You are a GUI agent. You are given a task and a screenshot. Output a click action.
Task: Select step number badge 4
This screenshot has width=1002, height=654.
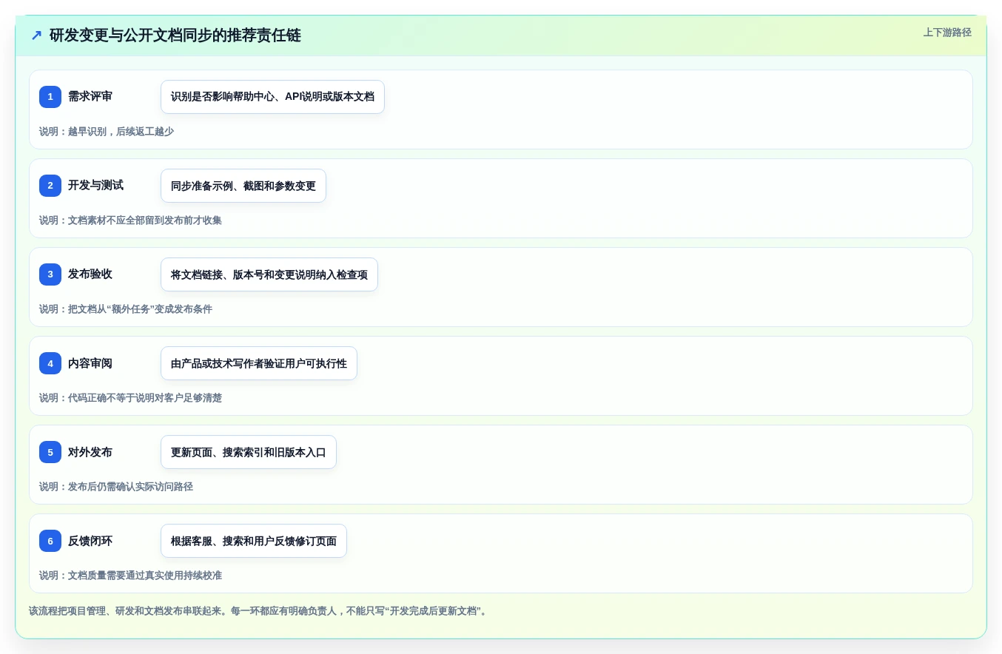pos(50,363)
